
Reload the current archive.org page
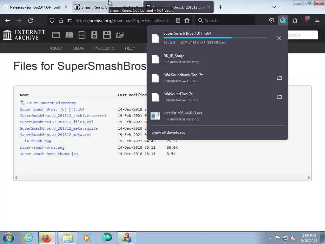[30, 21]
